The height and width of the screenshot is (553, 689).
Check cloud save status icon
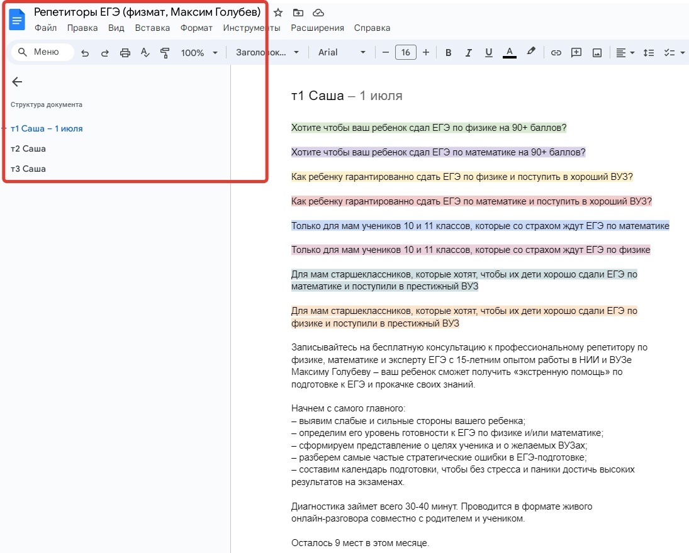318,13
